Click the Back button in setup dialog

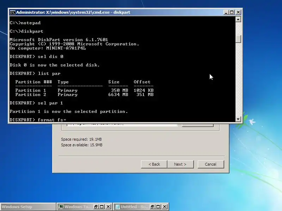[154, 164]
